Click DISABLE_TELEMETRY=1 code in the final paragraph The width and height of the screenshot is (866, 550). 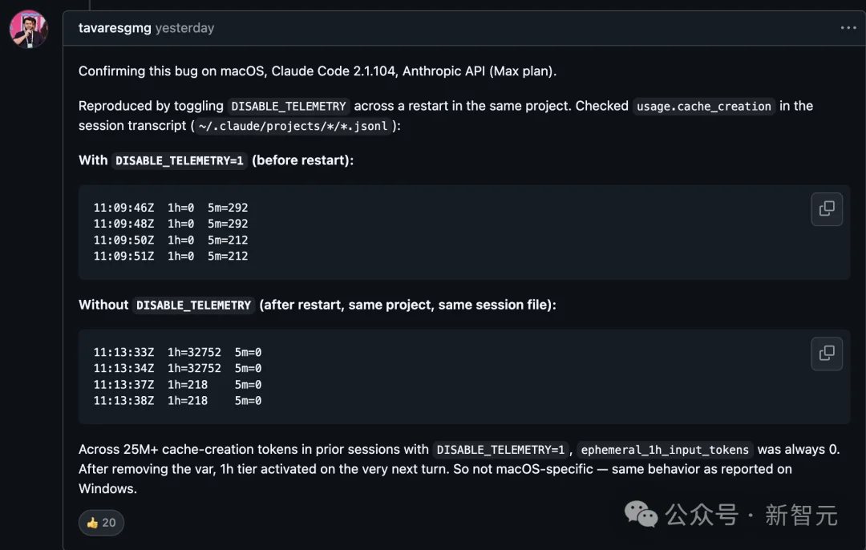(x=501, y=450)
